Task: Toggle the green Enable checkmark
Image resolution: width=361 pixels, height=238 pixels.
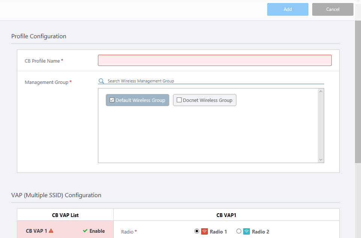Action: coord(85,231)
